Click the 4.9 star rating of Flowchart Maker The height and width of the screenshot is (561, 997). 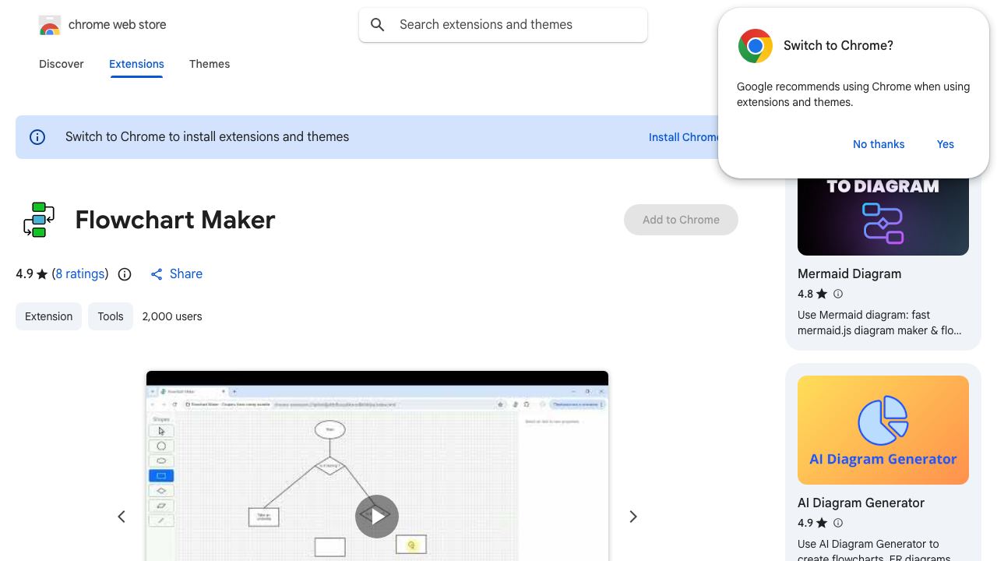[x=32, y=274]
